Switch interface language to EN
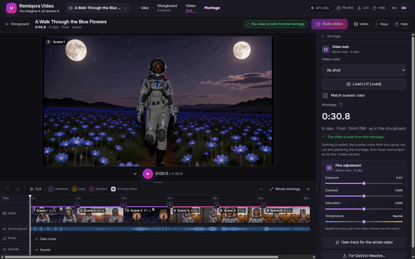 pyautogui.click(x=404, y=8)
